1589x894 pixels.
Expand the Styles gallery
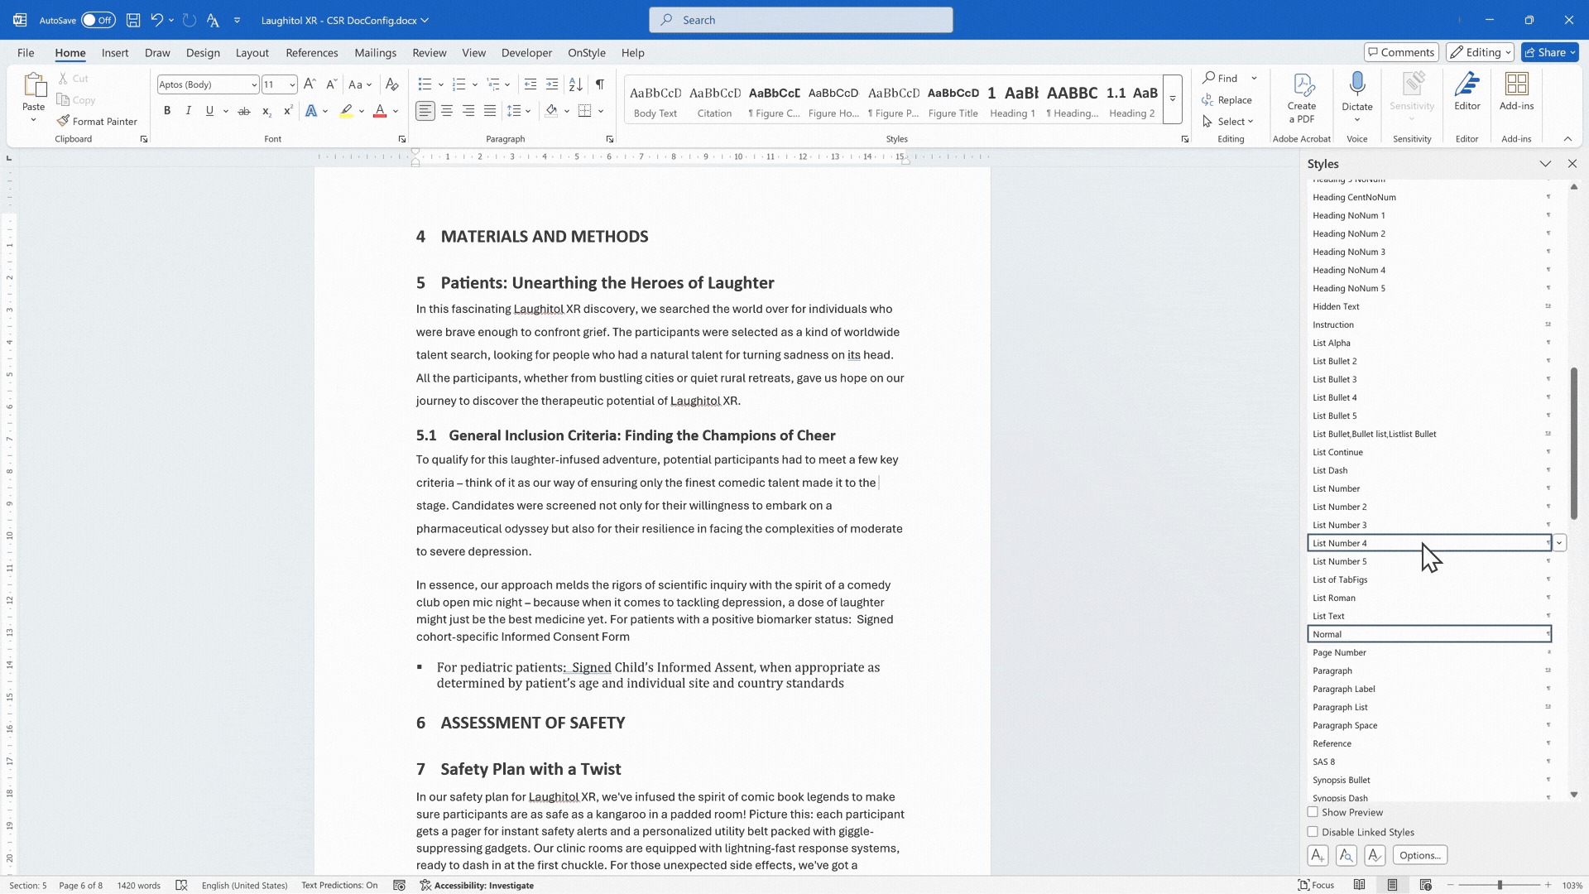pyautogui.click(x=1173, y=99)
